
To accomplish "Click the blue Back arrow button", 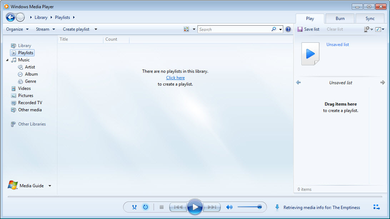I will point(10,17).
